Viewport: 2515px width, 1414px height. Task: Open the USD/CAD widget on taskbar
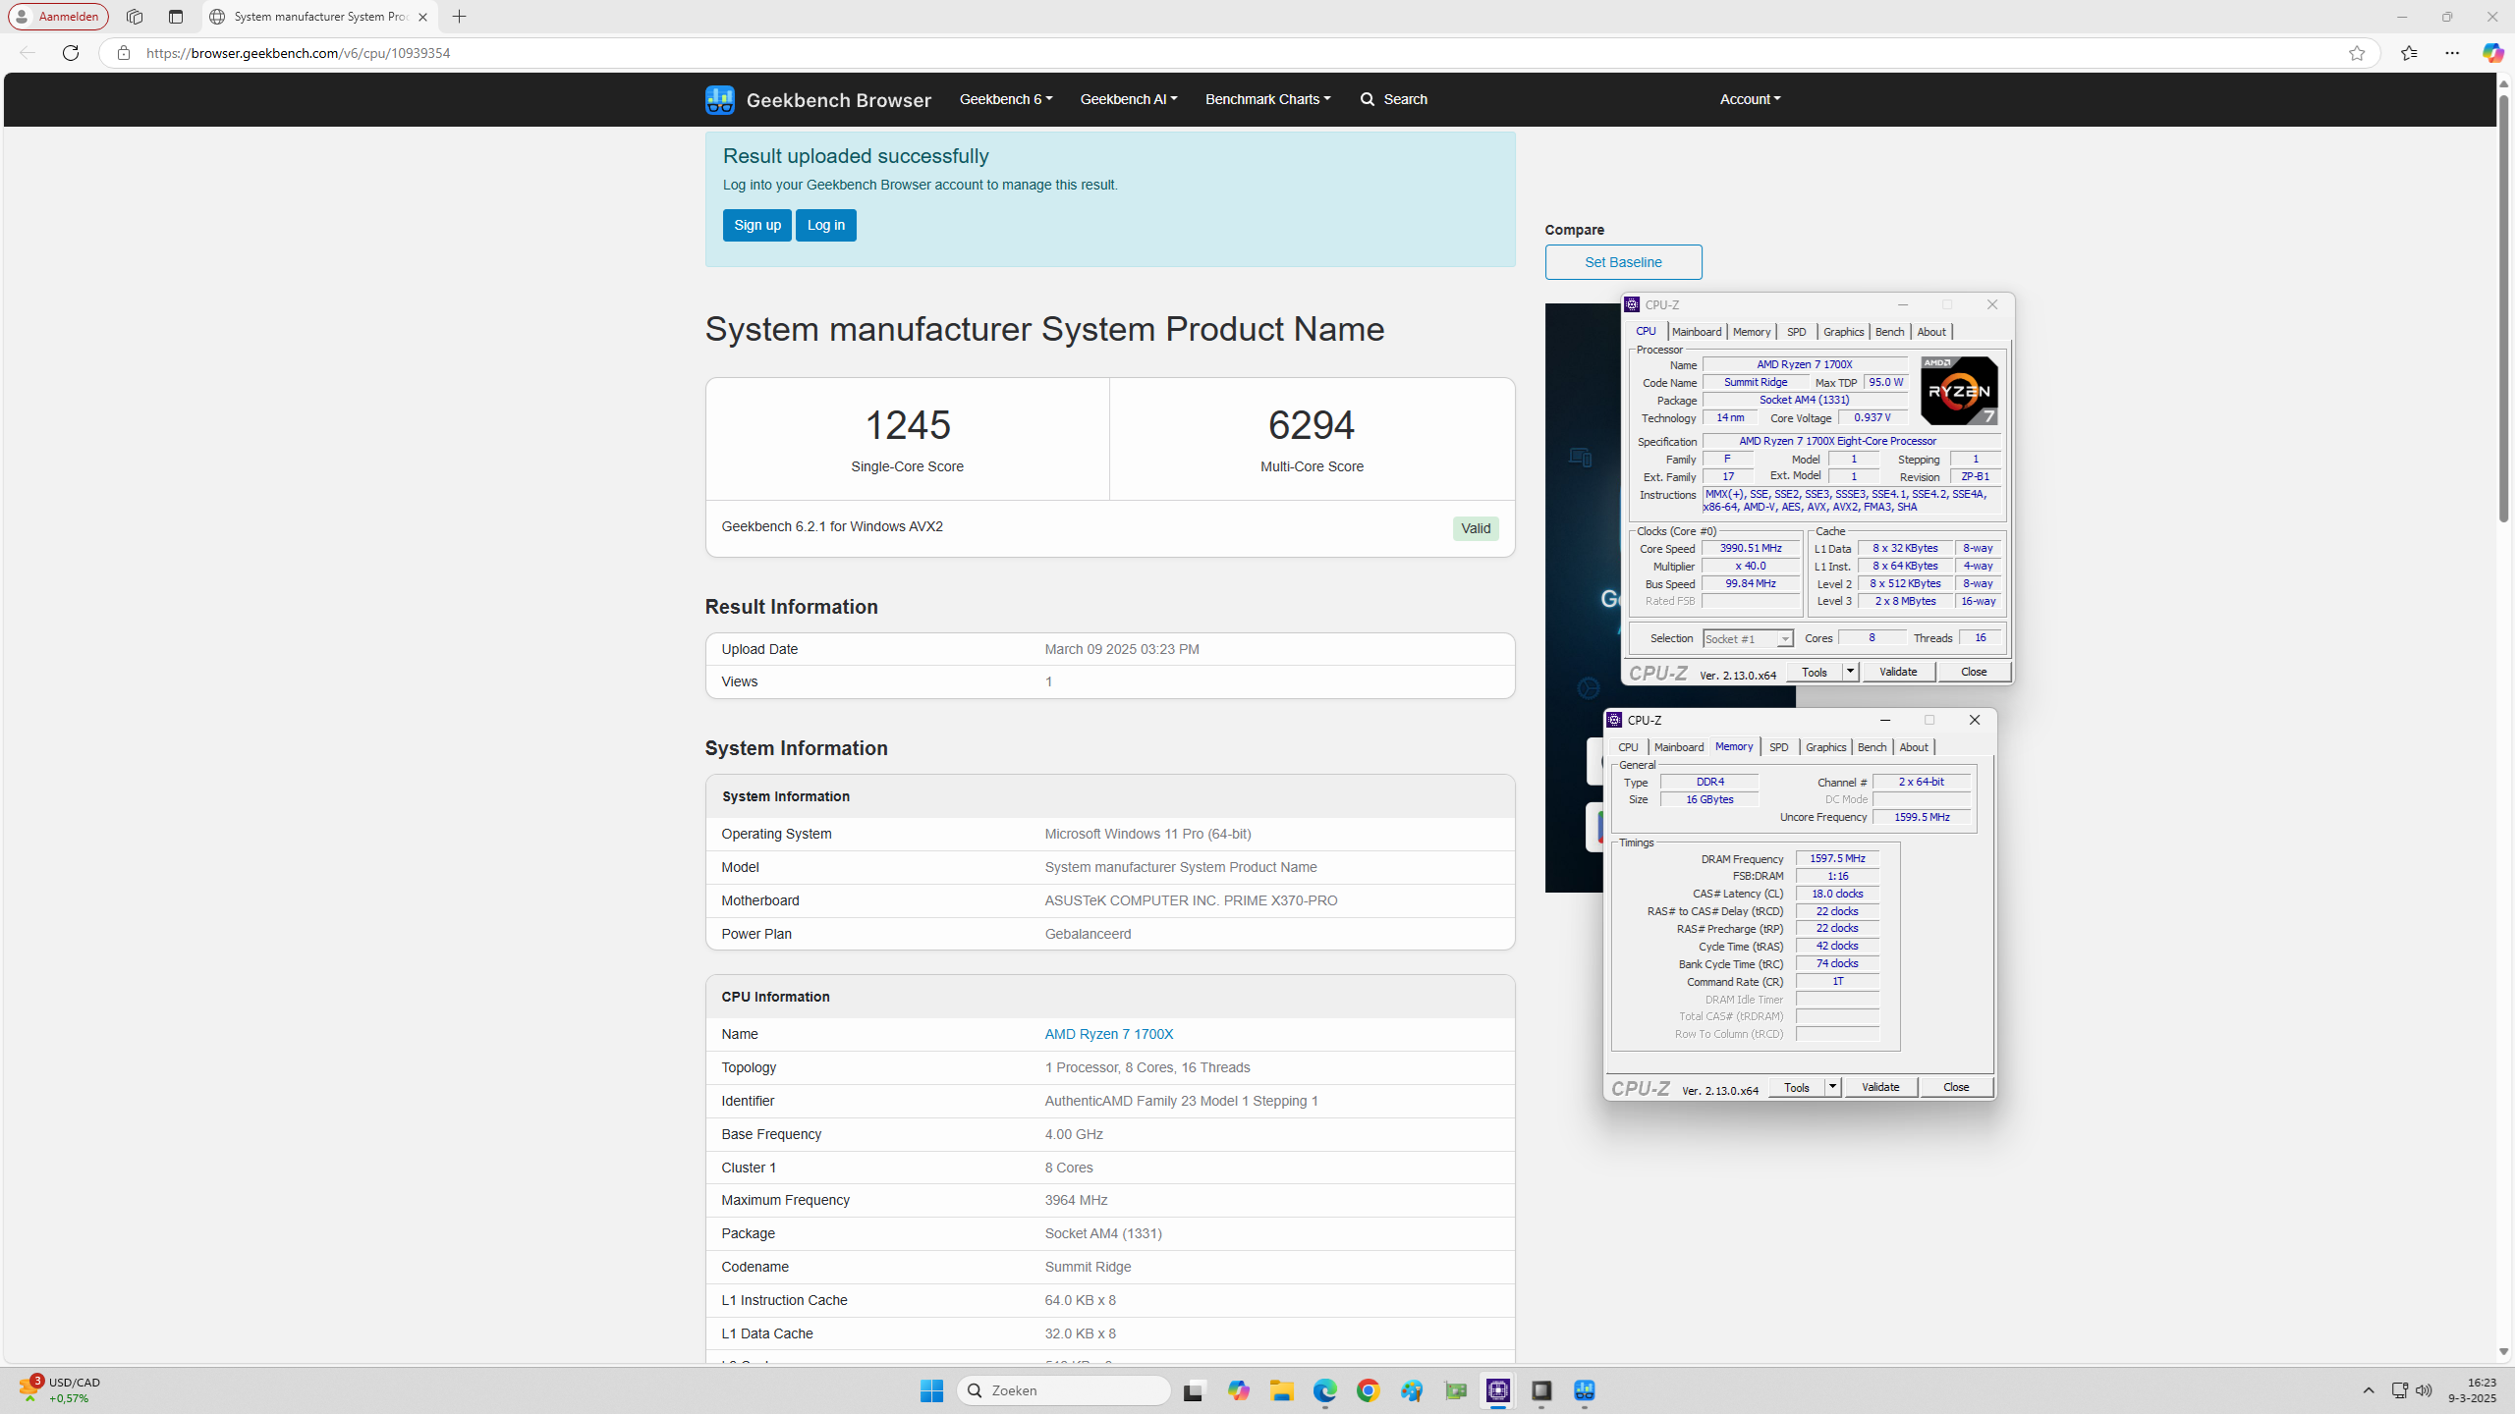pyautogui.click(x=59, y=1390)
